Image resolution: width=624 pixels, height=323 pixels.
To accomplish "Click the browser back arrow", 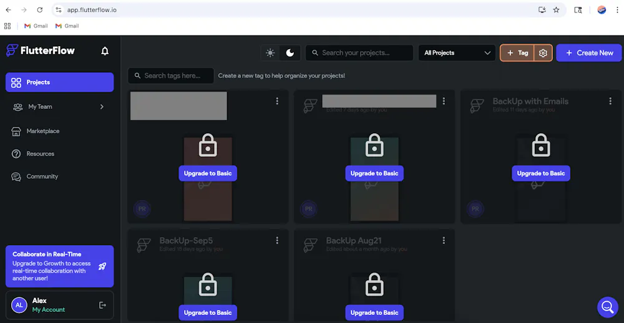I will 8,10.
